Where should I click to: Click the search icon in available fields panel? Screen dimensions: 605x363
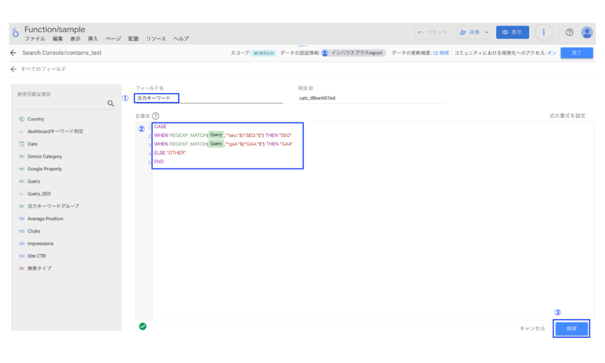[x=111, y=103]
